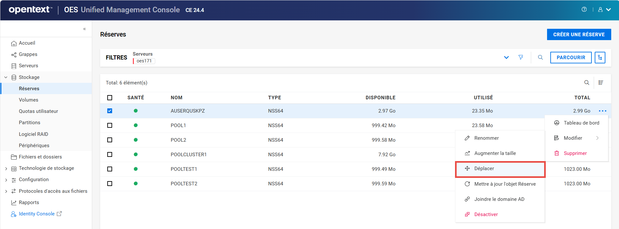Click the table search magnifier icon
Viewport: 619px width, 229px height.
click(x=587, y=83)
